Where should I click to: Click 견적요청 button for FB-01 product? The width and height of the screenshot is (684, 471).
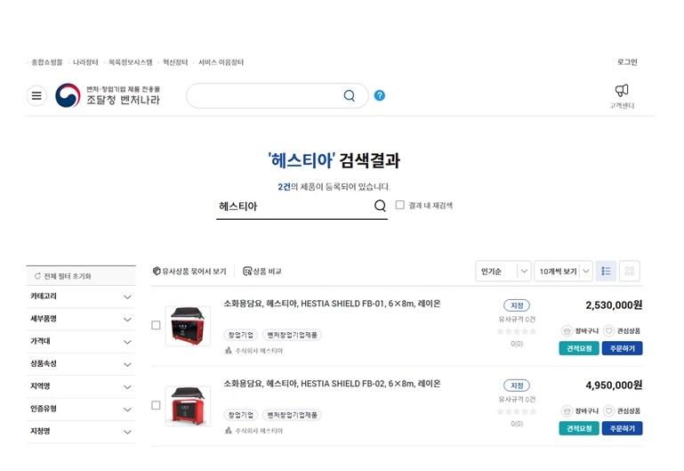coord(579,348)
